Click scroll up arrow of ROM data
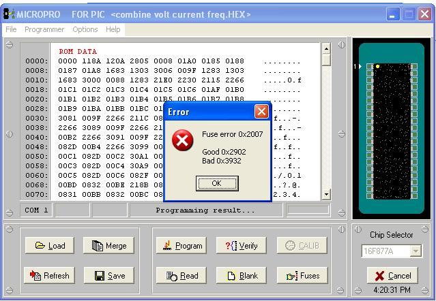Image resolution: width=436 pixels, height=301 pixels. (x=326, y=48)
